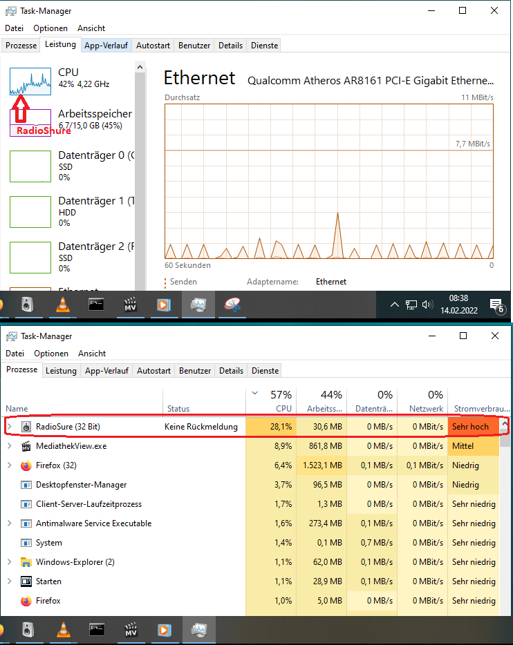The width and height of the screenshot is (513, 645).
Task: Open the notification center icon showing 6
Action: click(497, 306)
